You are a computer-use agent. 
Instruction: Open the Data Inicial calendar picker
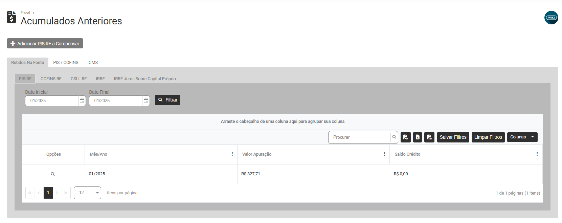coord(82,101)
